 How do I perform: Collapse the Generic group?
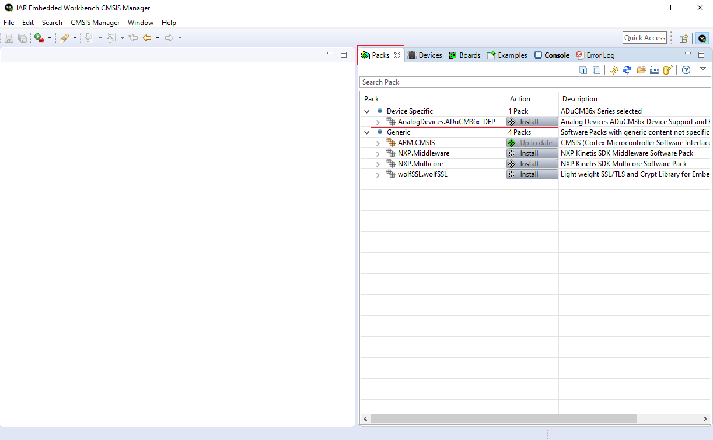[x=367, y=132]
